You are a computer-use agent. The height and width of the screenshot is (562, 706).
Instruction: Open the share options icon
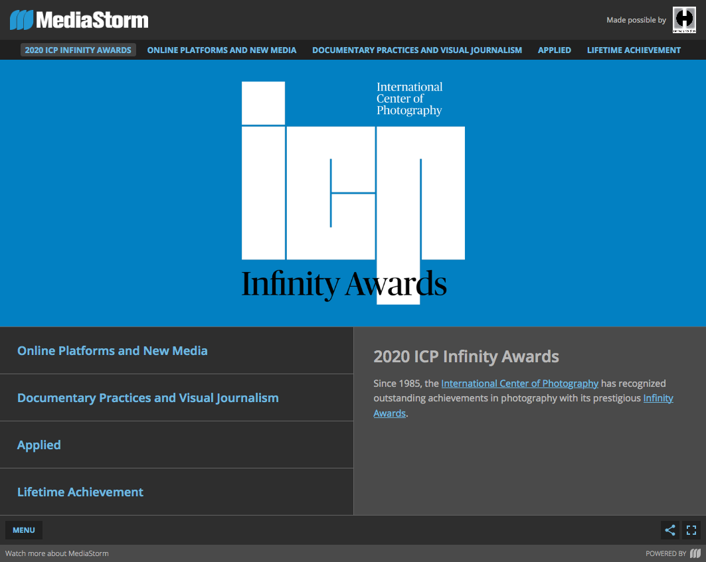click(669, 530)
